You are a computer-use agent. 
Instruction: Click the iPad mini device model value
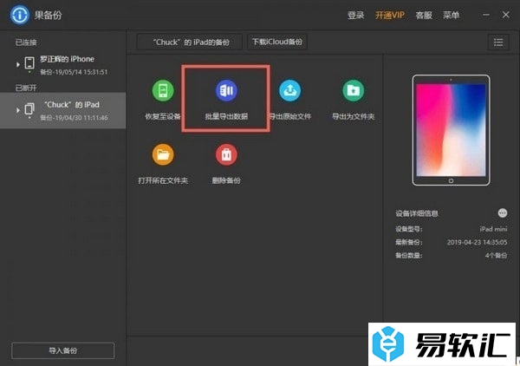pos(493,229)
